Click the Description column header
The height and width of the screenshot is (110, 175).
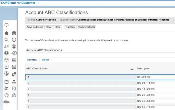[144, 69]
